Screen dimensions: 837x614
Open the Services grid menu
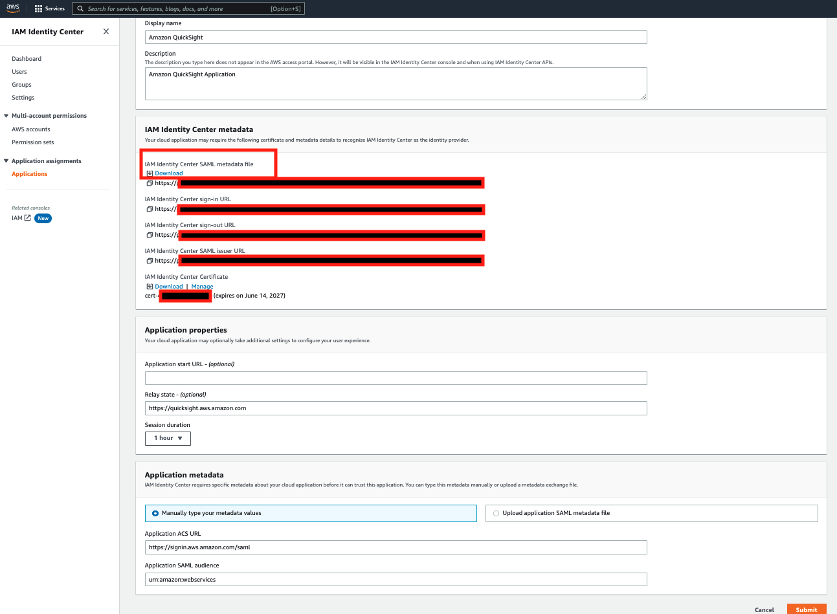[50, 9]
